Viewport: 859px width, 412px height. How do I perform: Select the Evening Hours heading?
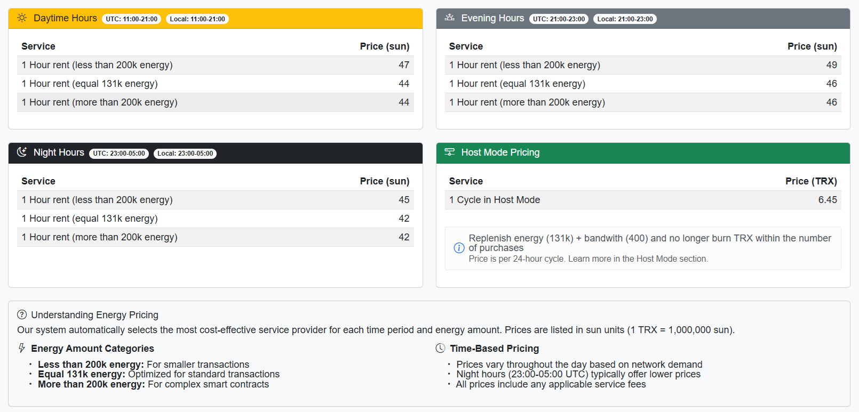click(x=492, y=18)
